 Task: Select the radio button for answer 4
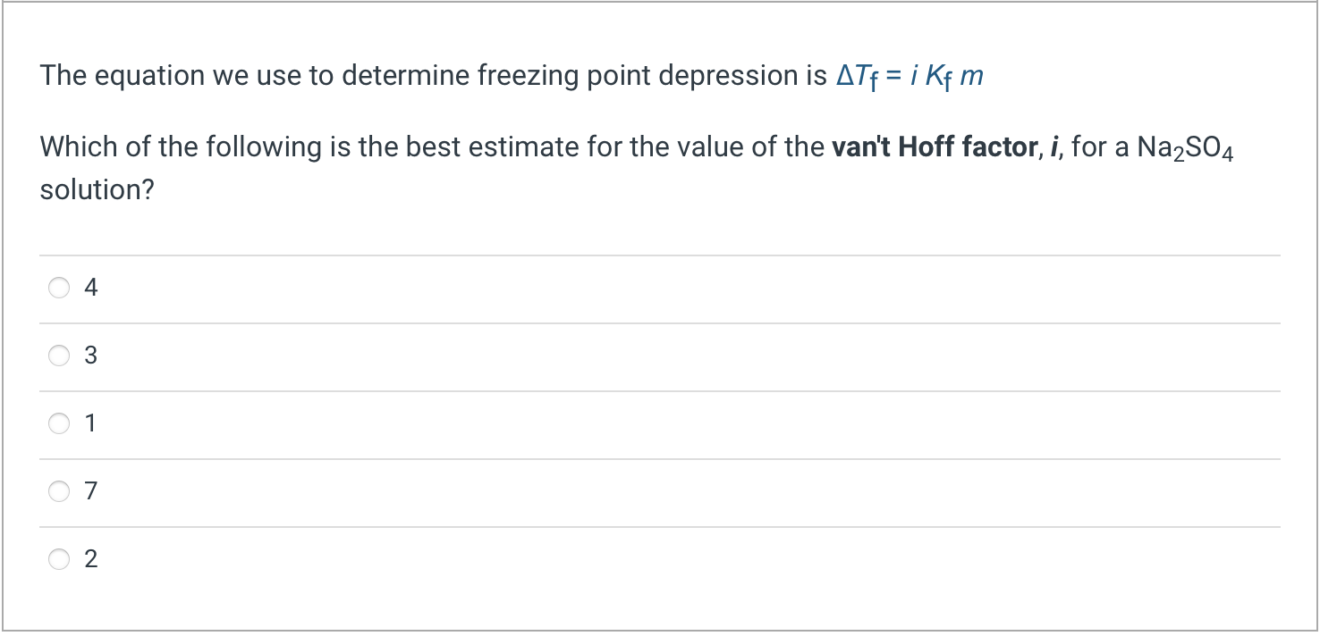[x=59, y=288]
